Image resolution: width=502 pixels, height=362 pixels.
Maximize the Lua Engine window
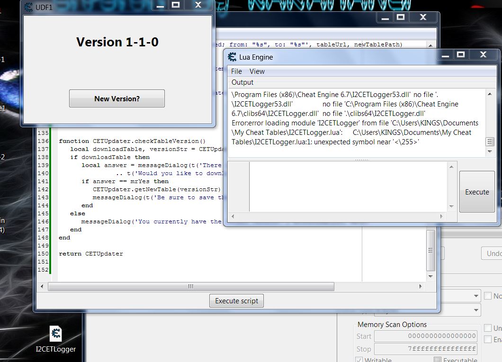tap(460, 55)
